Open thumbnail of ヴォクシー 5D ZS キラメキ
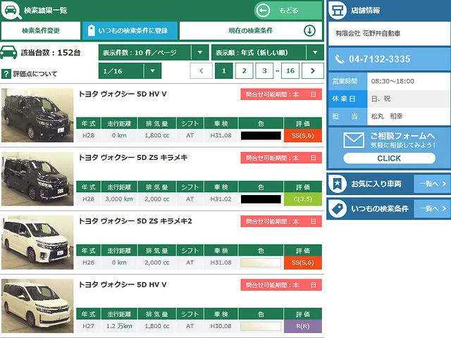This screenshot has height=338, width=451. point(37,179)
